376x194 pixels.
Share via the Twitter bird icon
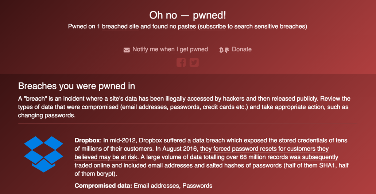(194, 62)
